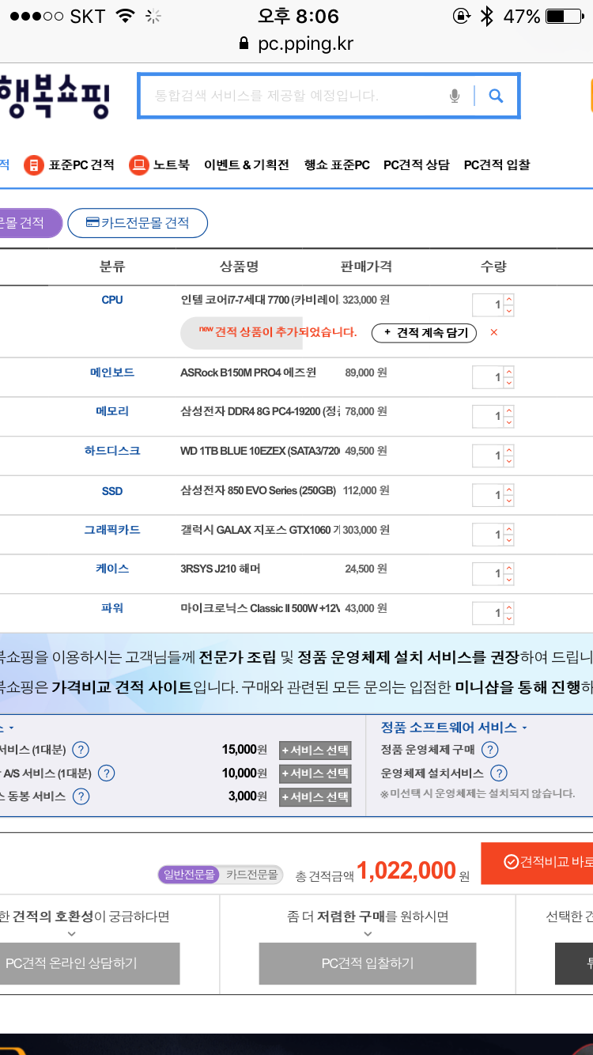Expand chevron under 저렴한 구매를 원하시면

pos(368,934)
